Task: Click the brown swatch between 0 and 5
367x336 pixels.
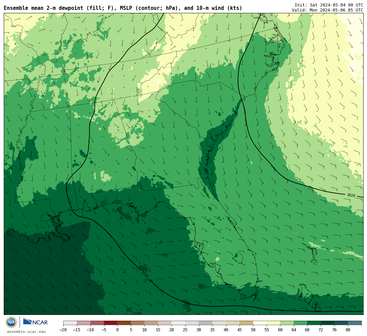Action: 124,323
